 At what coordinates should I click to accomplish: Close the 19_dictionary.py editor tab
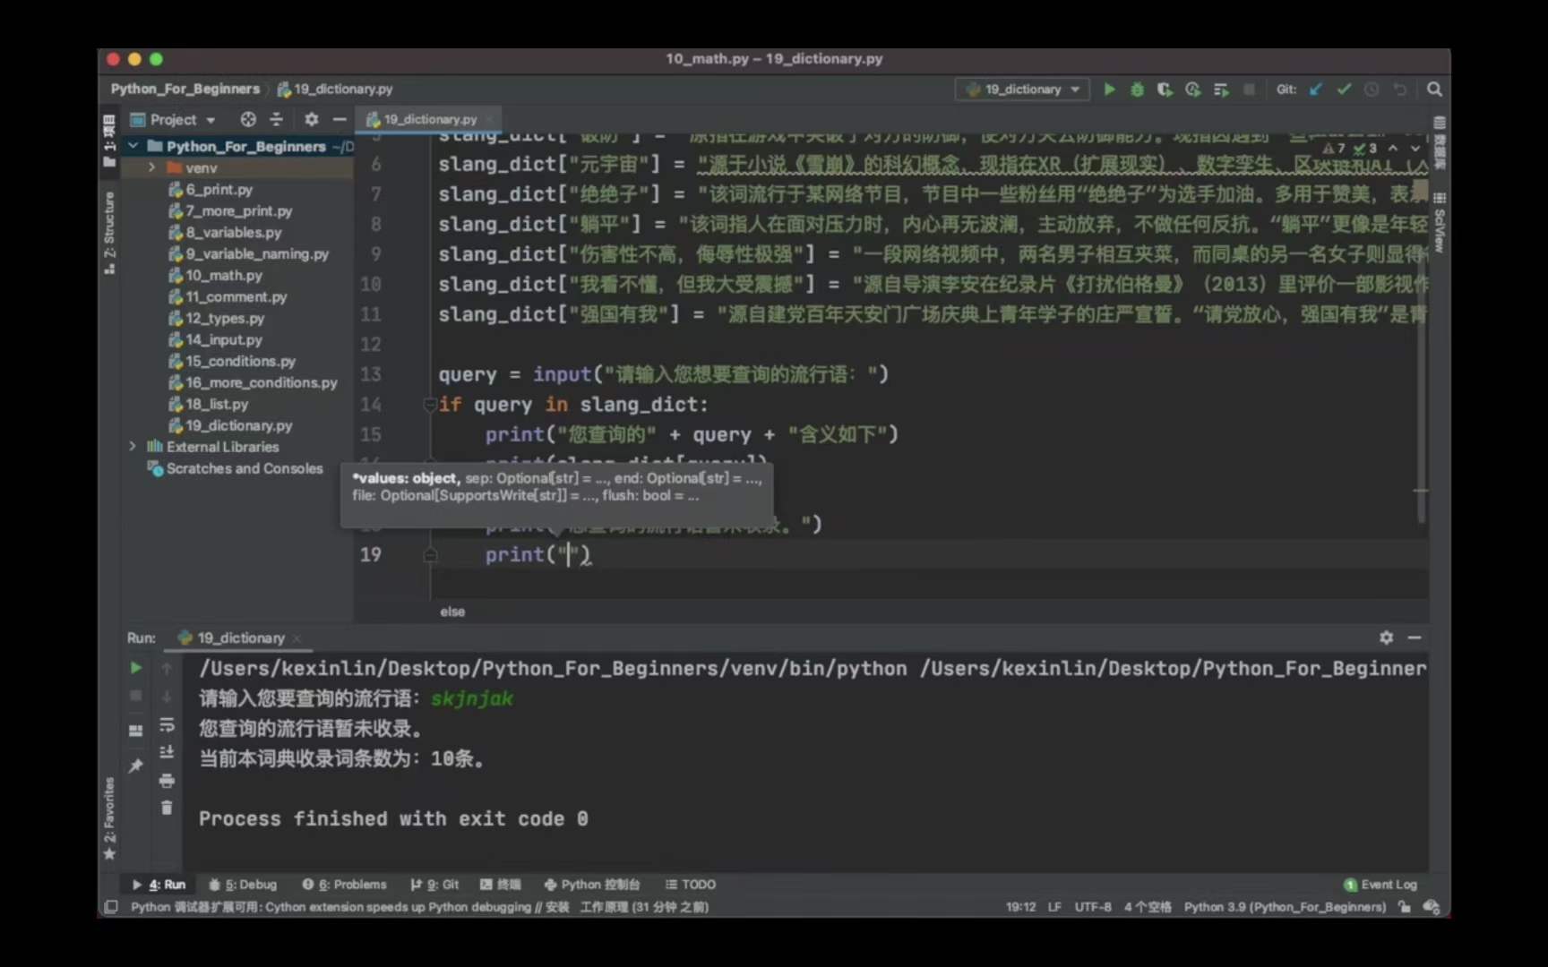(489, 119)
